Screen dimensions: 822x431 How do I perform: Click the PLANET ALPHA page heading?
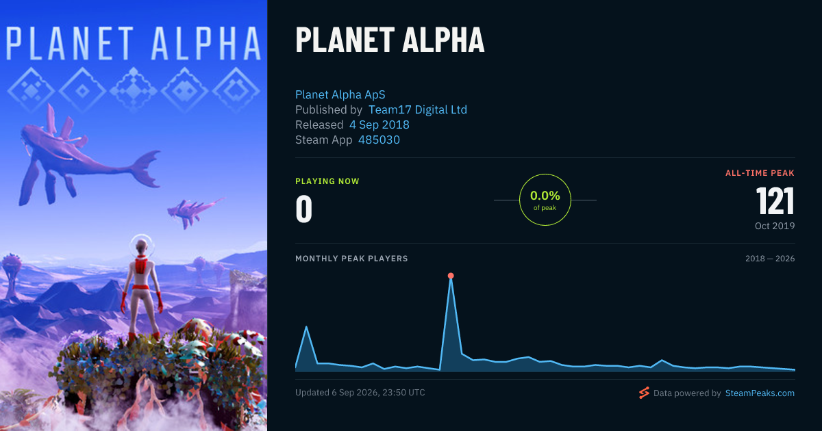tap(390, 40)
